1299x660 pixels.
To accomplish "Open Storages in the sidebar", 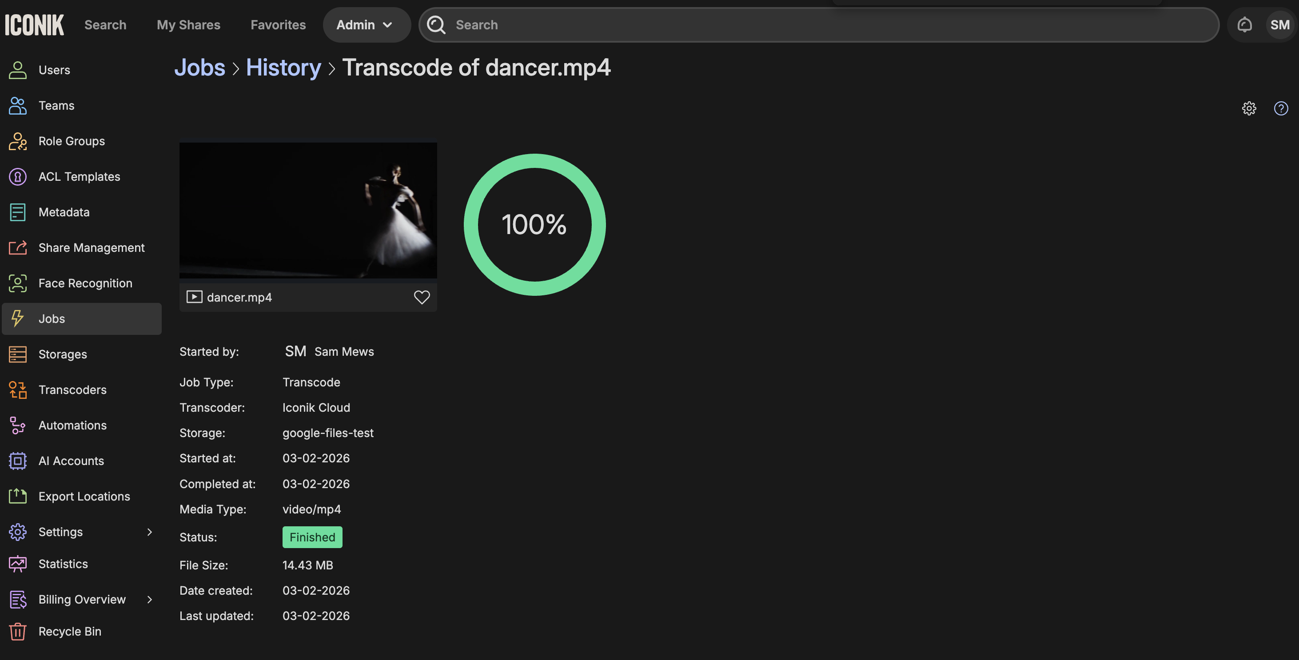I will click(x=63, y=354).
